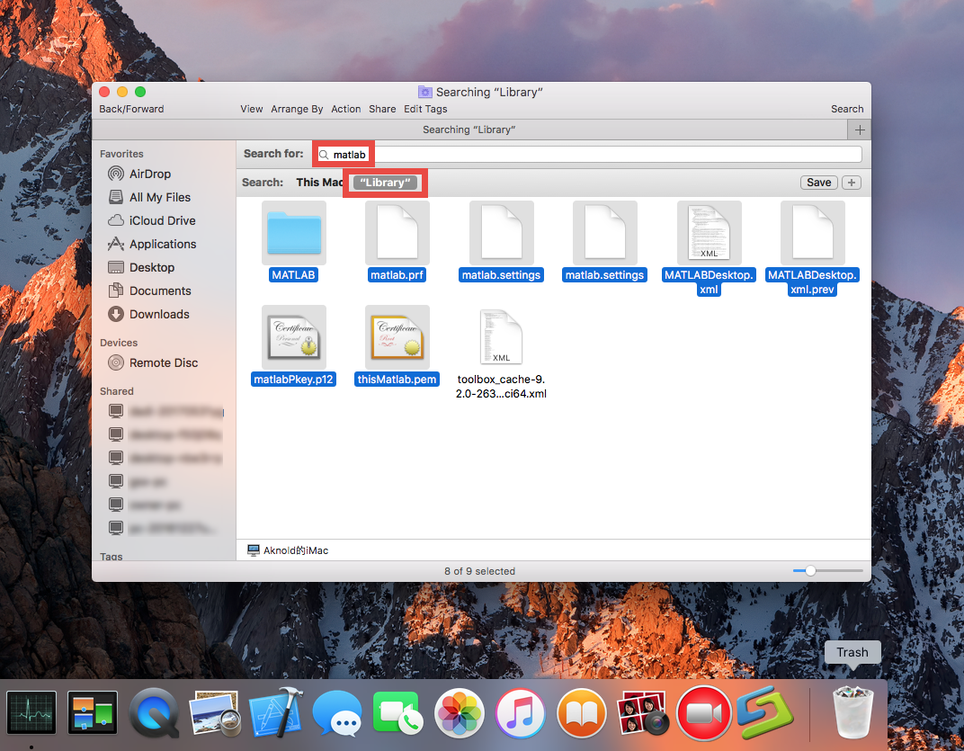The image size is (964, 751).
Task: Launch iTunes from the Dock
Action: 520,713
